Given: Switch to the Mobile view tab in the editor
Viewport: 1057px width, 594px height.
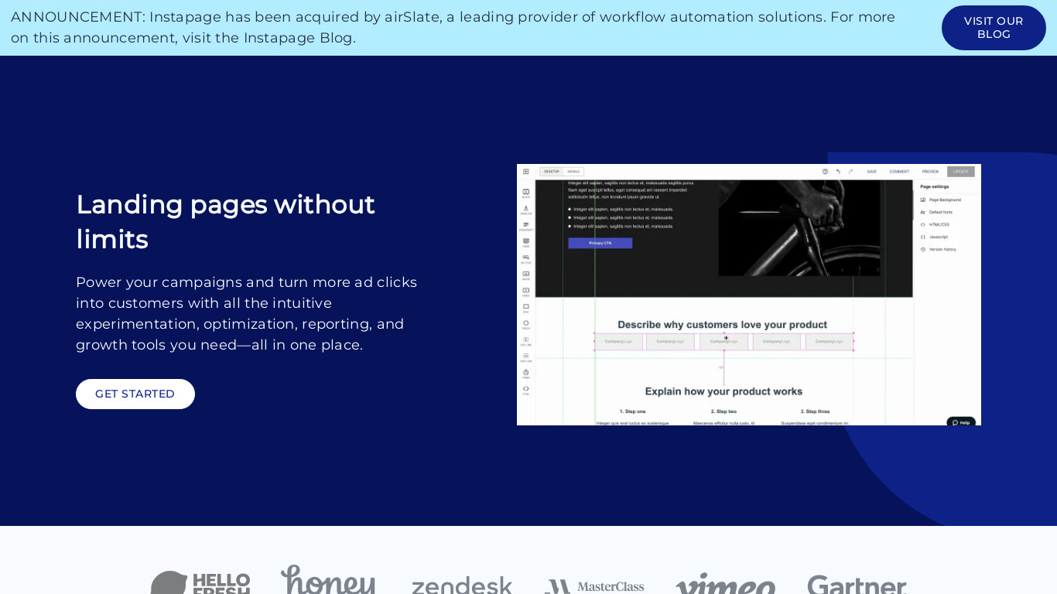Looking at the screenshot, I should point(573,172).
